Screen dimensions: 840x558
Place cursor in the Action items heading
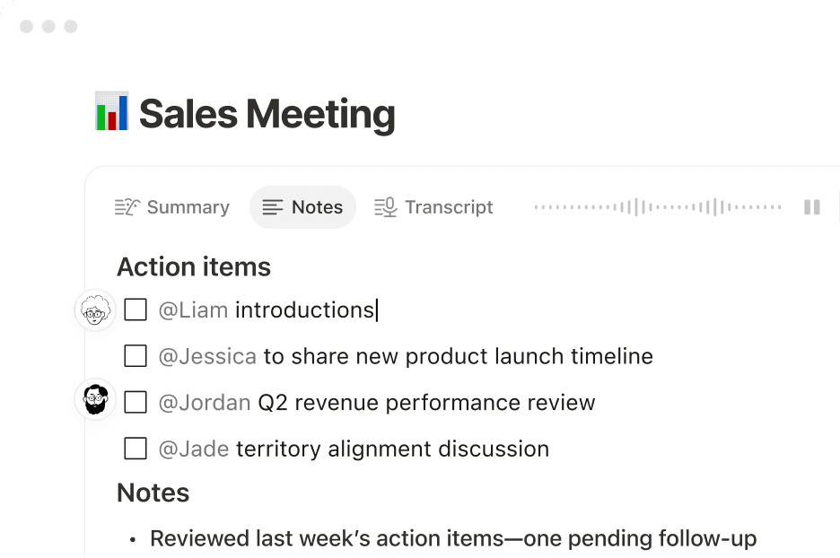click(193, 266)
